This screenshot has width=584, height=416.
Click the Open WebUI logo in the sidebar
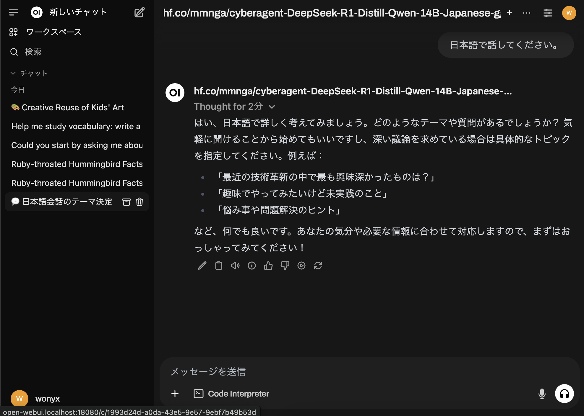[37, 12]
